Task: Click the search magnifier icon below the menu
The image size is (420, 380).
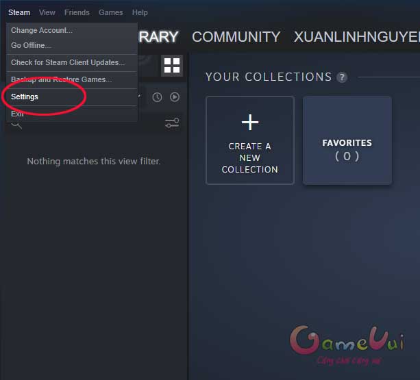Action: pyautogui.click(x=16, y=124)
